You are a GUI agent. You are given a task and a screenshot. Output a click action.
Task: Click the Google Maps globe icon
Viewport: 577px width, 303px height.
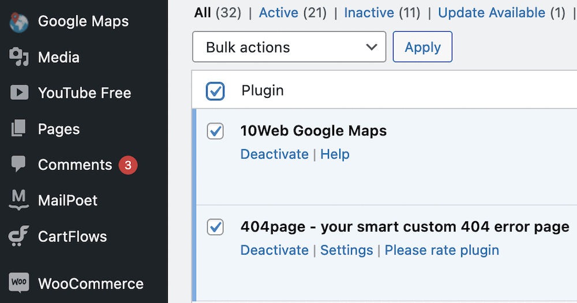click(19, 22)
